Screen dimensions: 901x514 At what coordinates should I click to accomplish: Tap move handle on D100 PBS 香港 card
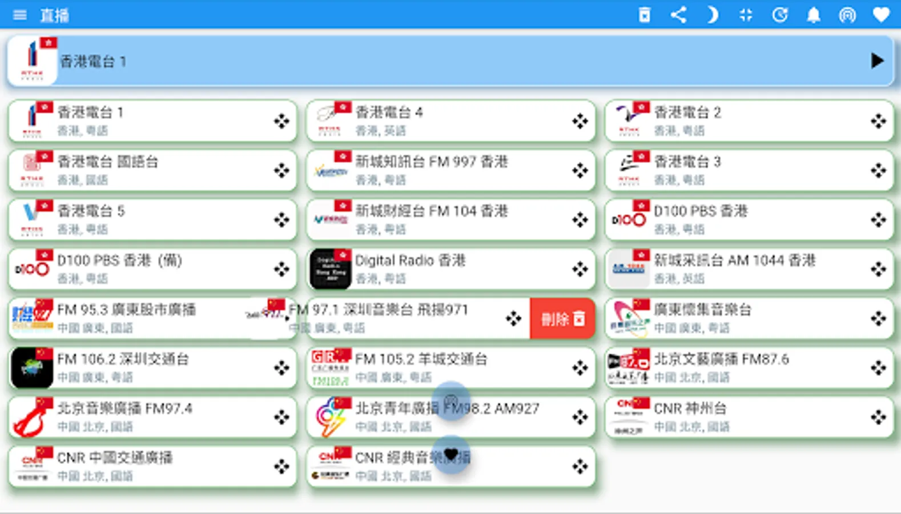click(878, 220)
